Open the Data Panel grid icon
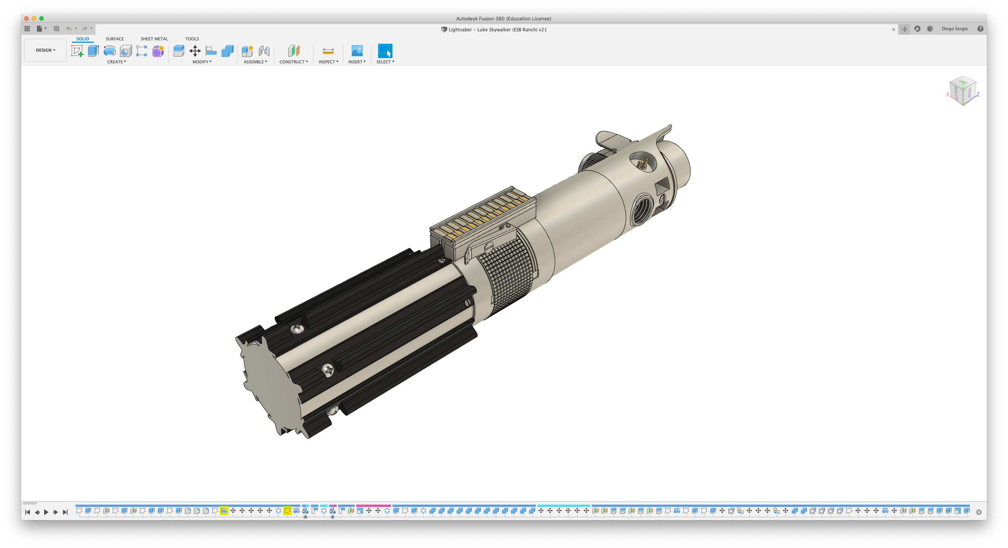This screenshot has width=1008, height=548. [27, 29]
